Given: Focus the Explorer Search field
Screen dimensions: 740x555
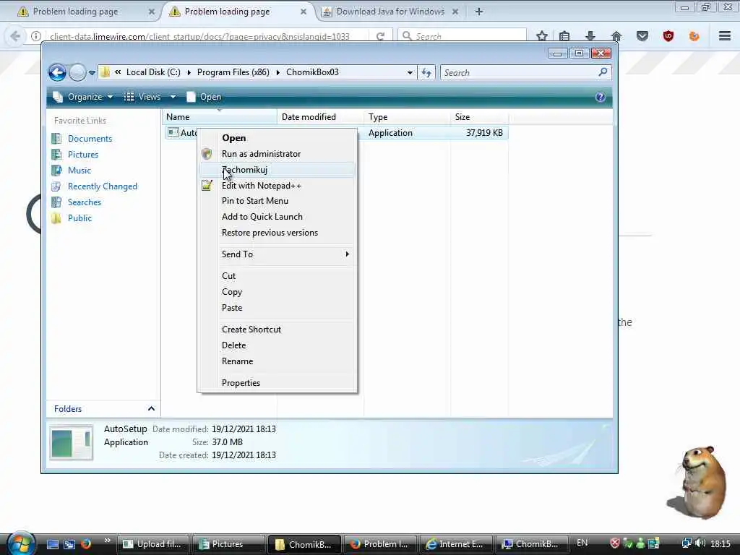Looking at the screenshot, I should point(519,73).
